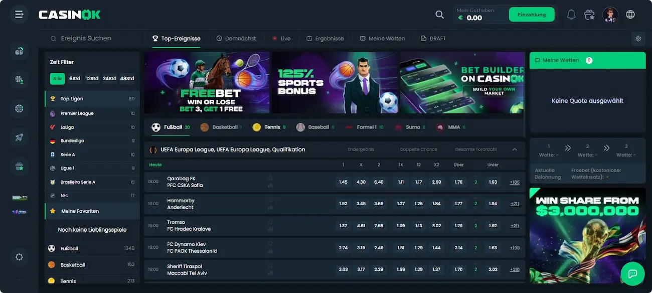Bet on Qarabag FK at 1.45
This screenshot has height=293, width=652.
click(343, 182)
